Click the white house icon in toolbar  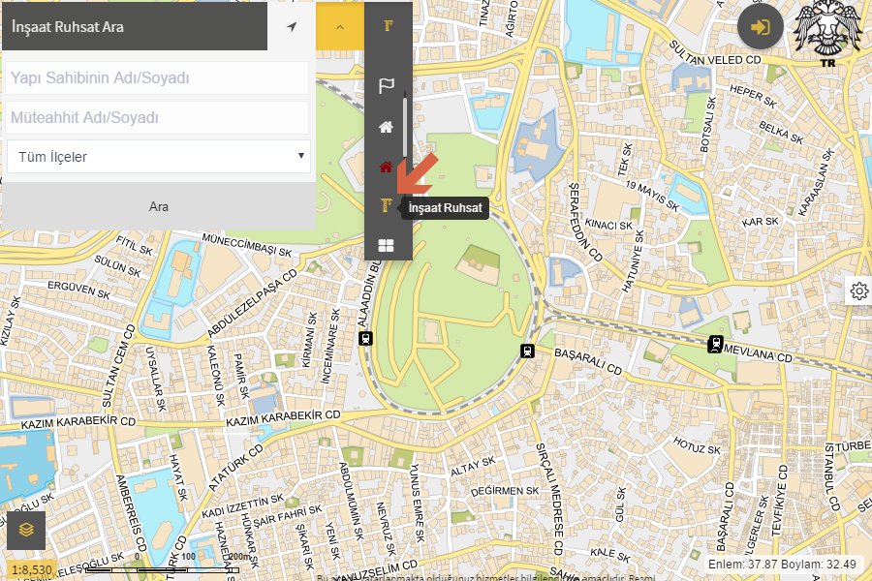(x=386, y=127)
